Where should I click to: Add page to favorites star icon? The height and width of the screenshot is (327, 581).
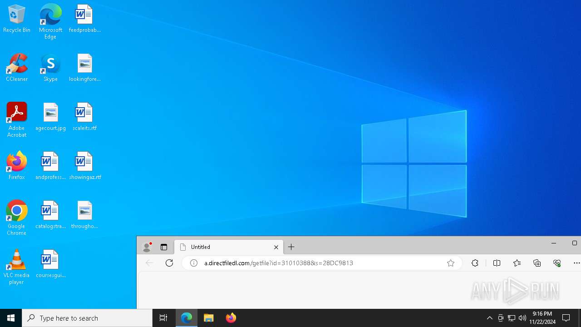451,263
